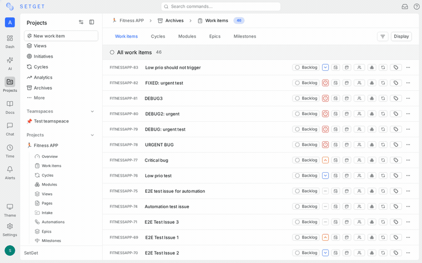Open Test teamspeace teamspace
This screenshot has width=422, height=263.
click(48, 121)
